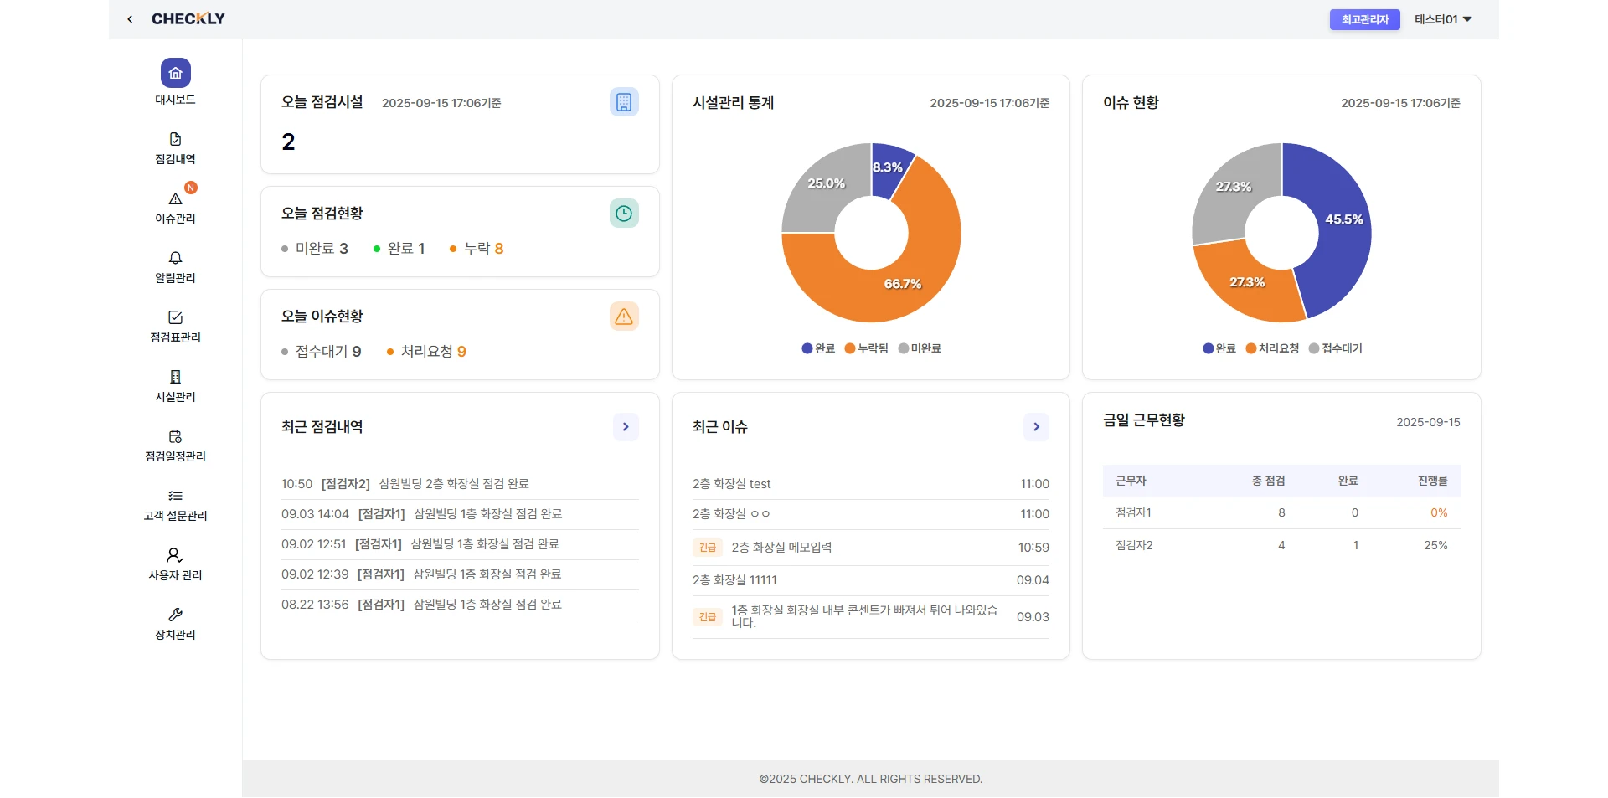Click 처리요청 9 in 오늘 이슈현황
This screenshot has height=798, width=1608.
tap(426, 352)
